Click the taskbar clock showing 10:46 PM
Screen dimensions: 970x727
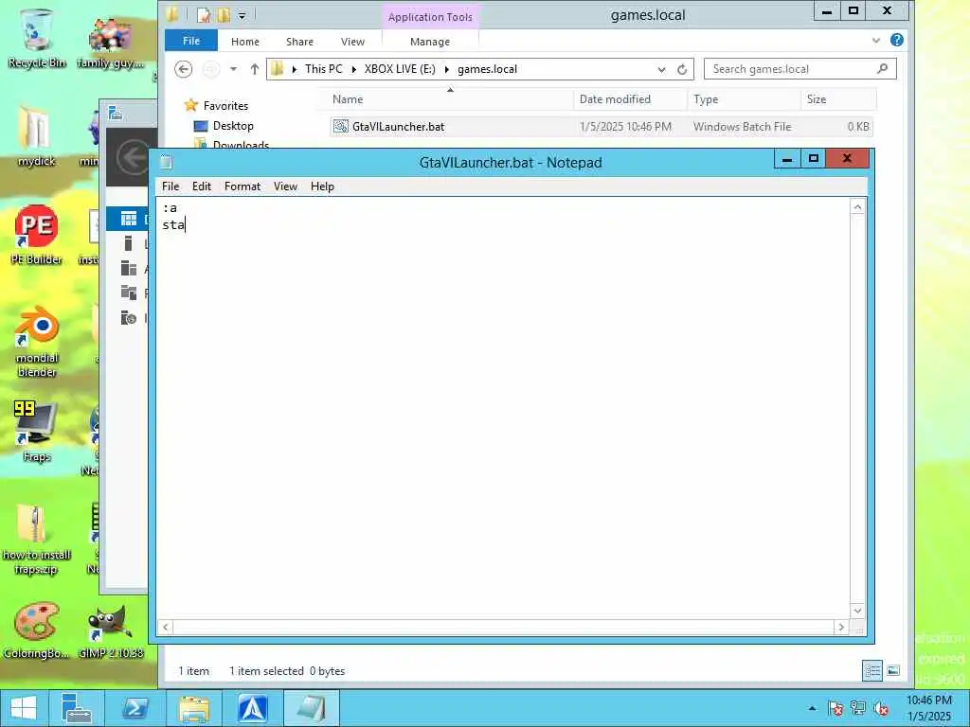[x=928, y=708]
